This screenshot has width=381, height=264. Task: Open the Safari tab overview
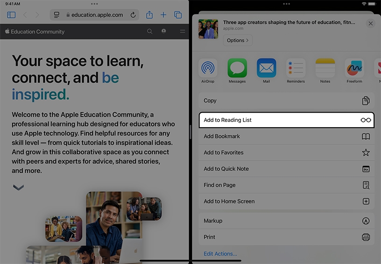tap(178, 15)
